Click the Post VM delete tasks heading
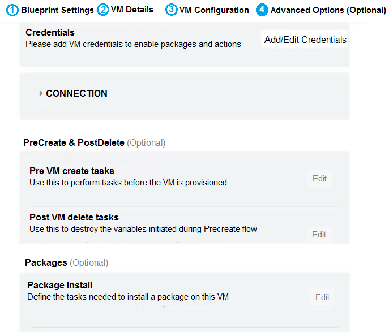This screenshot has height=333, width=389. coord(74,217)
